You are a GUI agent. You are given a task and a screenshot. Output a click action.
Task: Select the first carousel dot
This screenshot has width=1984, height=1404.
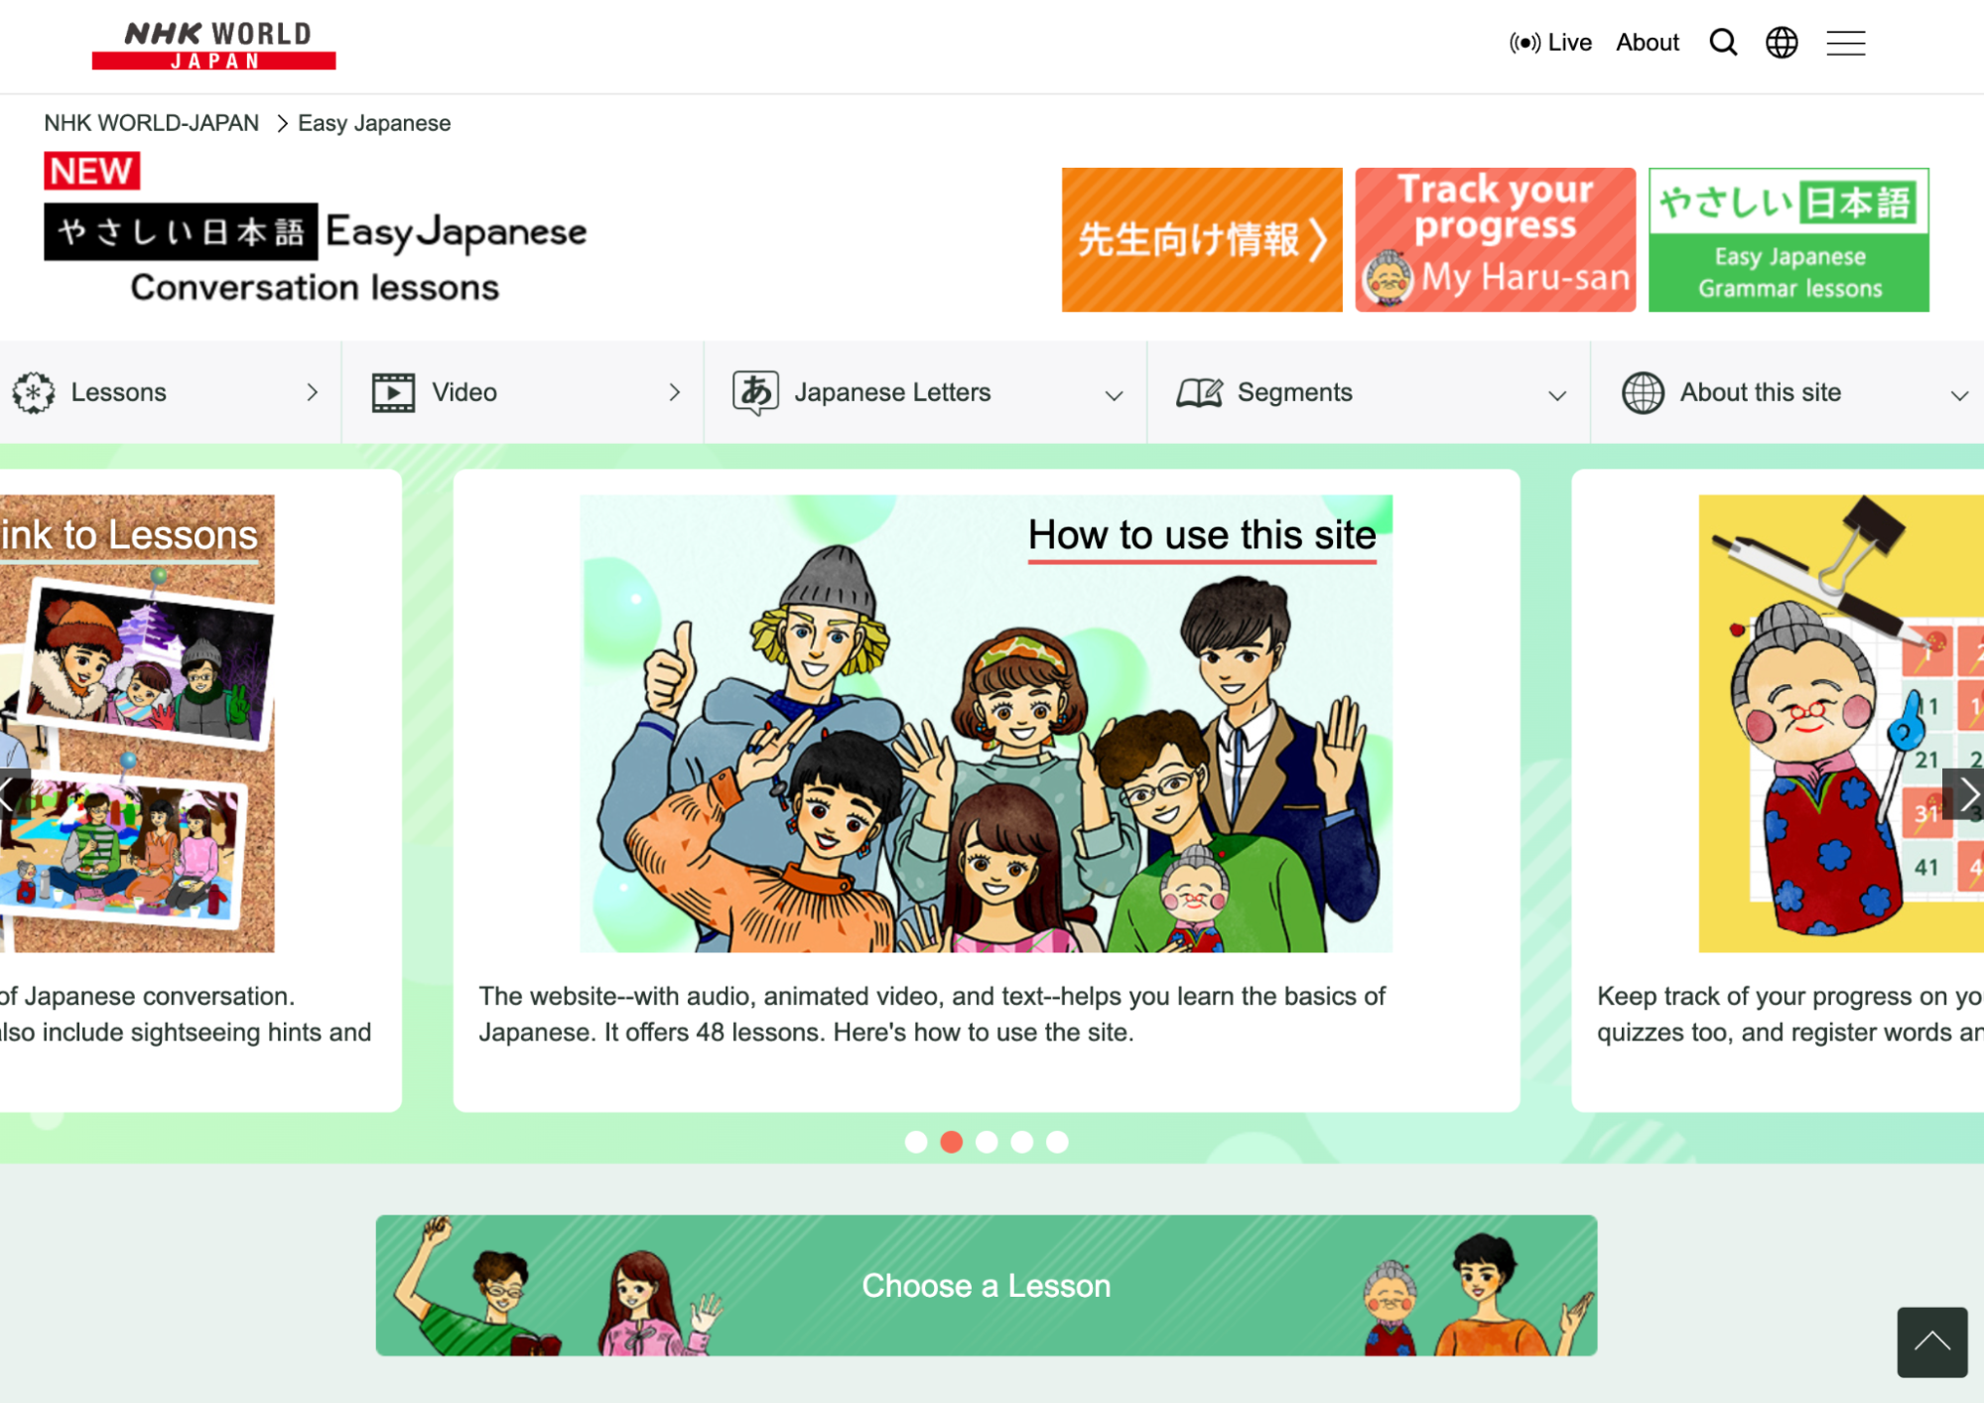point(916,1142)
